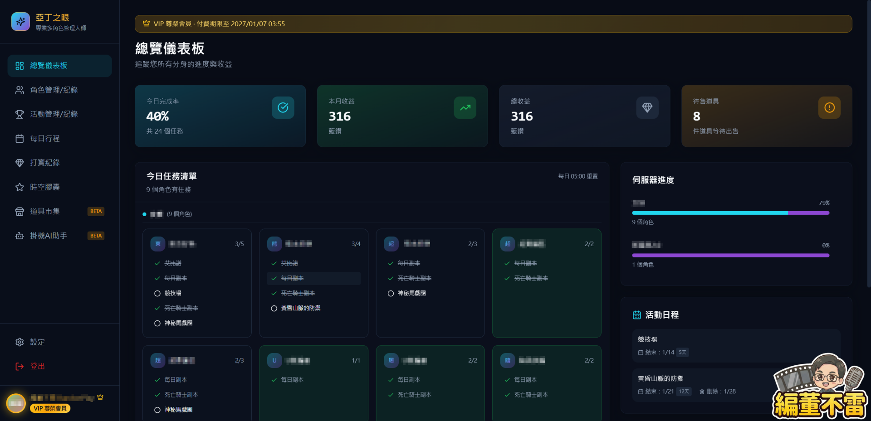The height and width of the screenshot is (421, 871).
Task: Click the gem icon on 總收益 card
Action: tap(647, 107)
